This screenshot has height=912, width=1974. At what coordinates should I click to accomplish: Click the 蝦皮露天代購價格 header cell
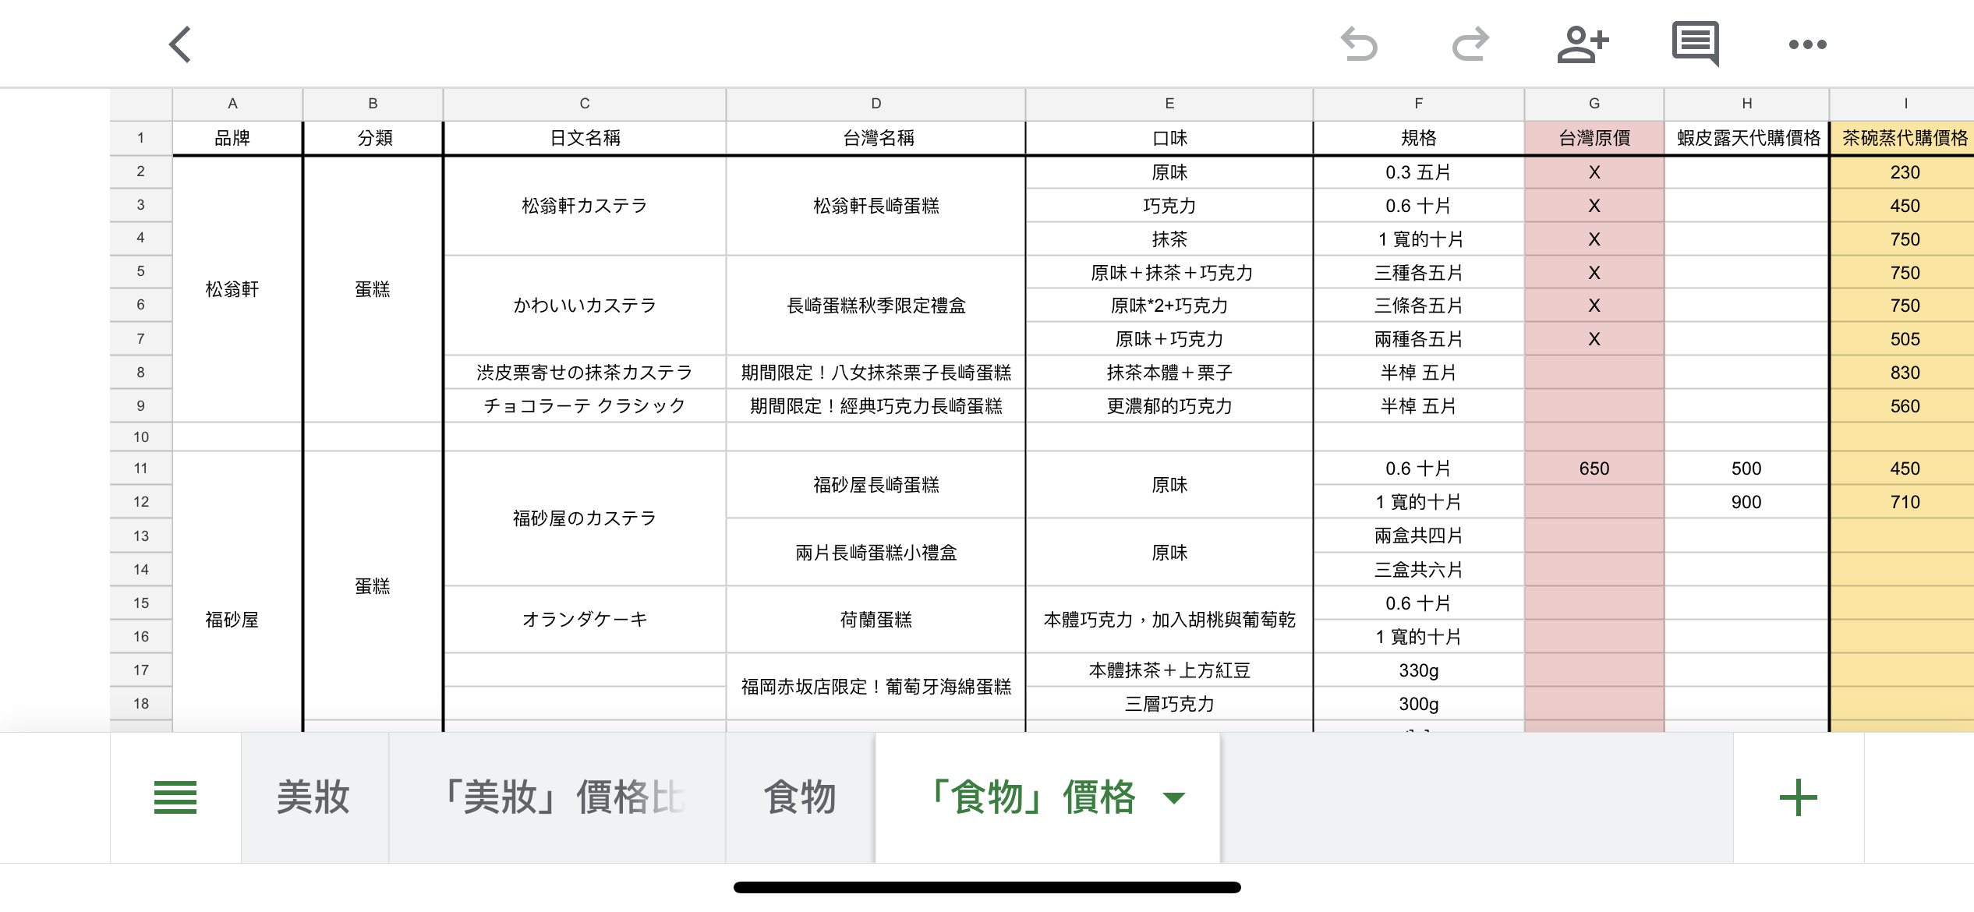pos(1747,138)
